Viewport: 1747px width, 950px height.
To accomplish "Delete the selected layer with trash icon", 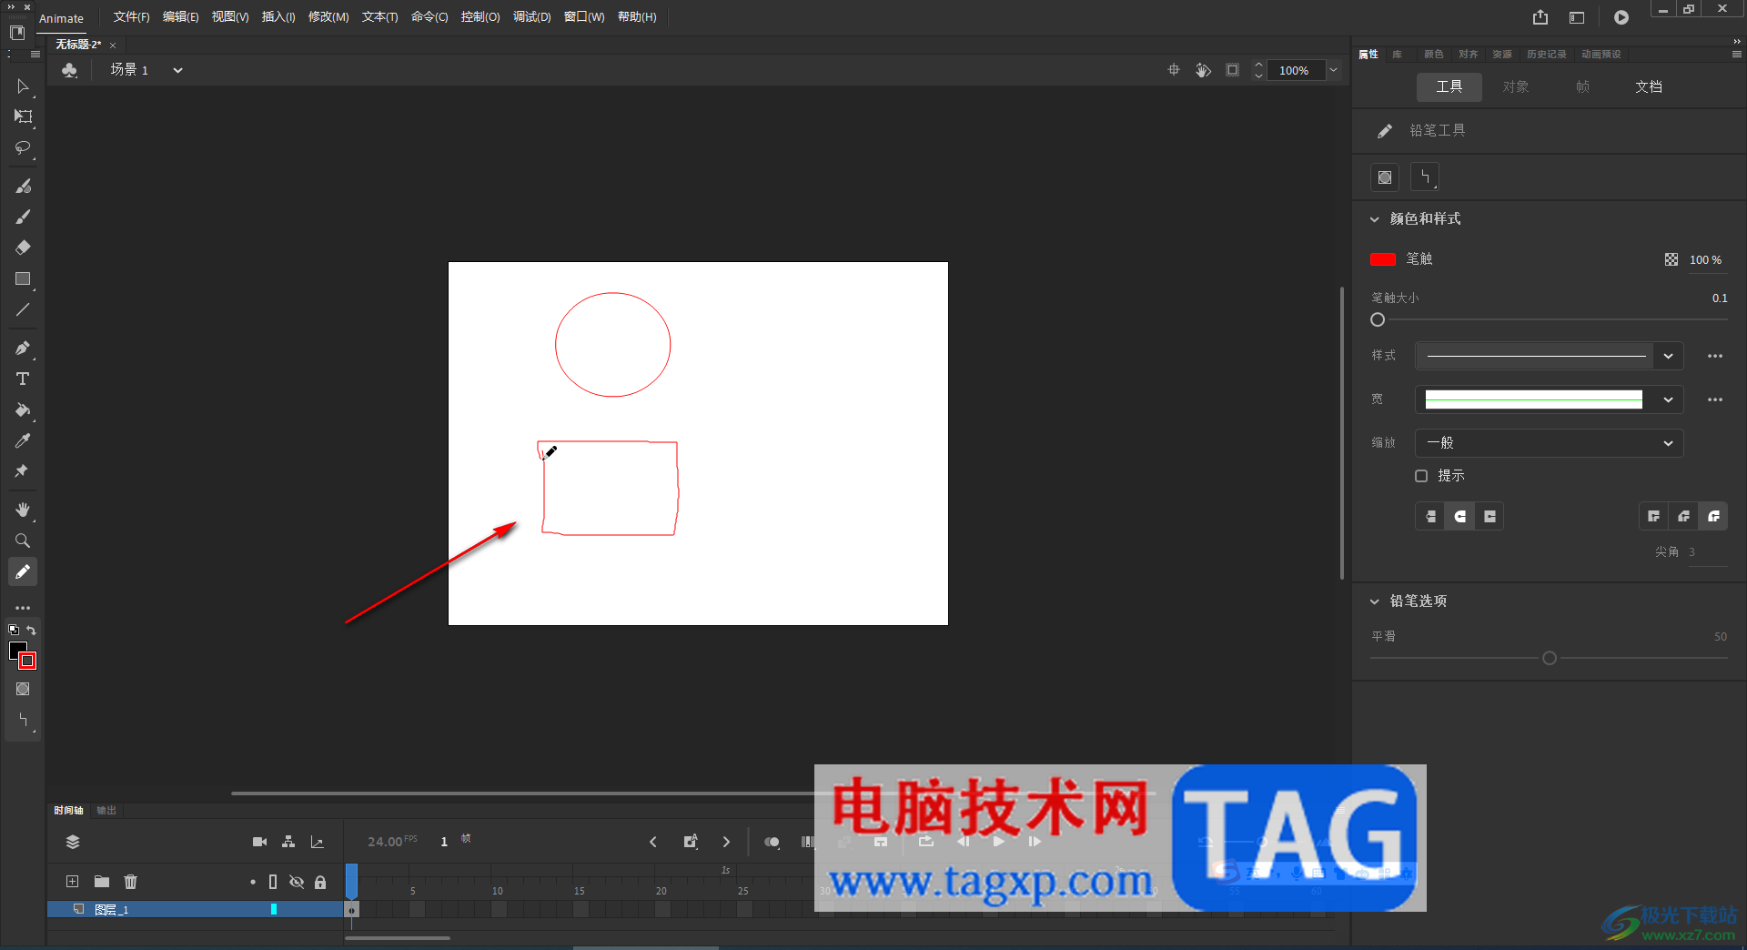I will click(130, 881).
